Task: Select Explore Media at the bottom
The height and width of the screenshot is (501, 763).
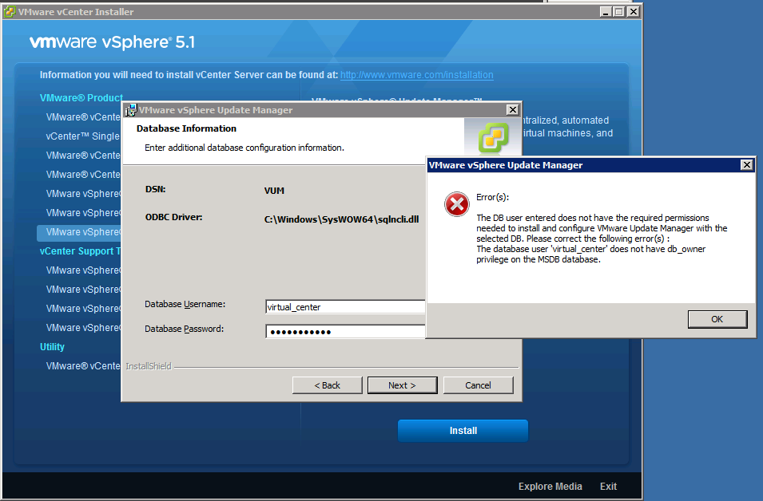Action: (550, 487)
